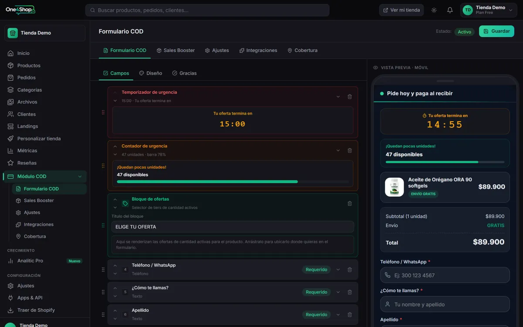Expand the ¿Cómo te llamas? field settings
Image resolution: width=523 pixels, height=327 pixels.
pos(338,292)
